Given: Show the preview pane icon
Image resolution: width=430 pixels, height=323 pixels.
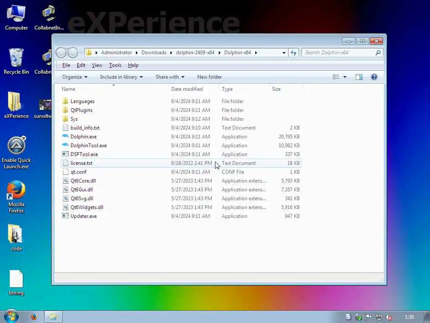Looking at the screenshot, I should click(359, 77).
